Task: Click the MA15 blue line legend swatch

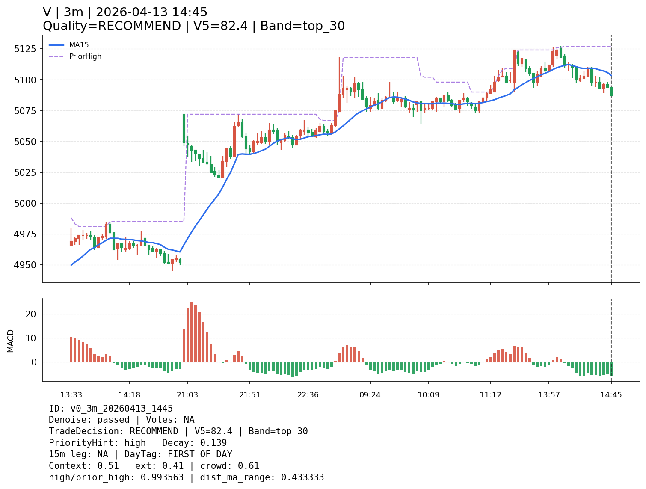Action: pos(56,45)
